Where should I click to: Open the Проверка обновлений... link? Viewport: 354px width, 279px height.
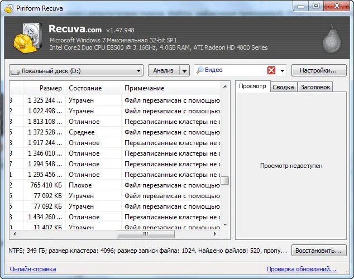click(302, 269)
